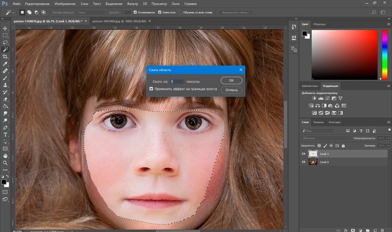Select the Clone Stamp tool
Viewport: 392px width, 232px height.
(x=5, y=85)
